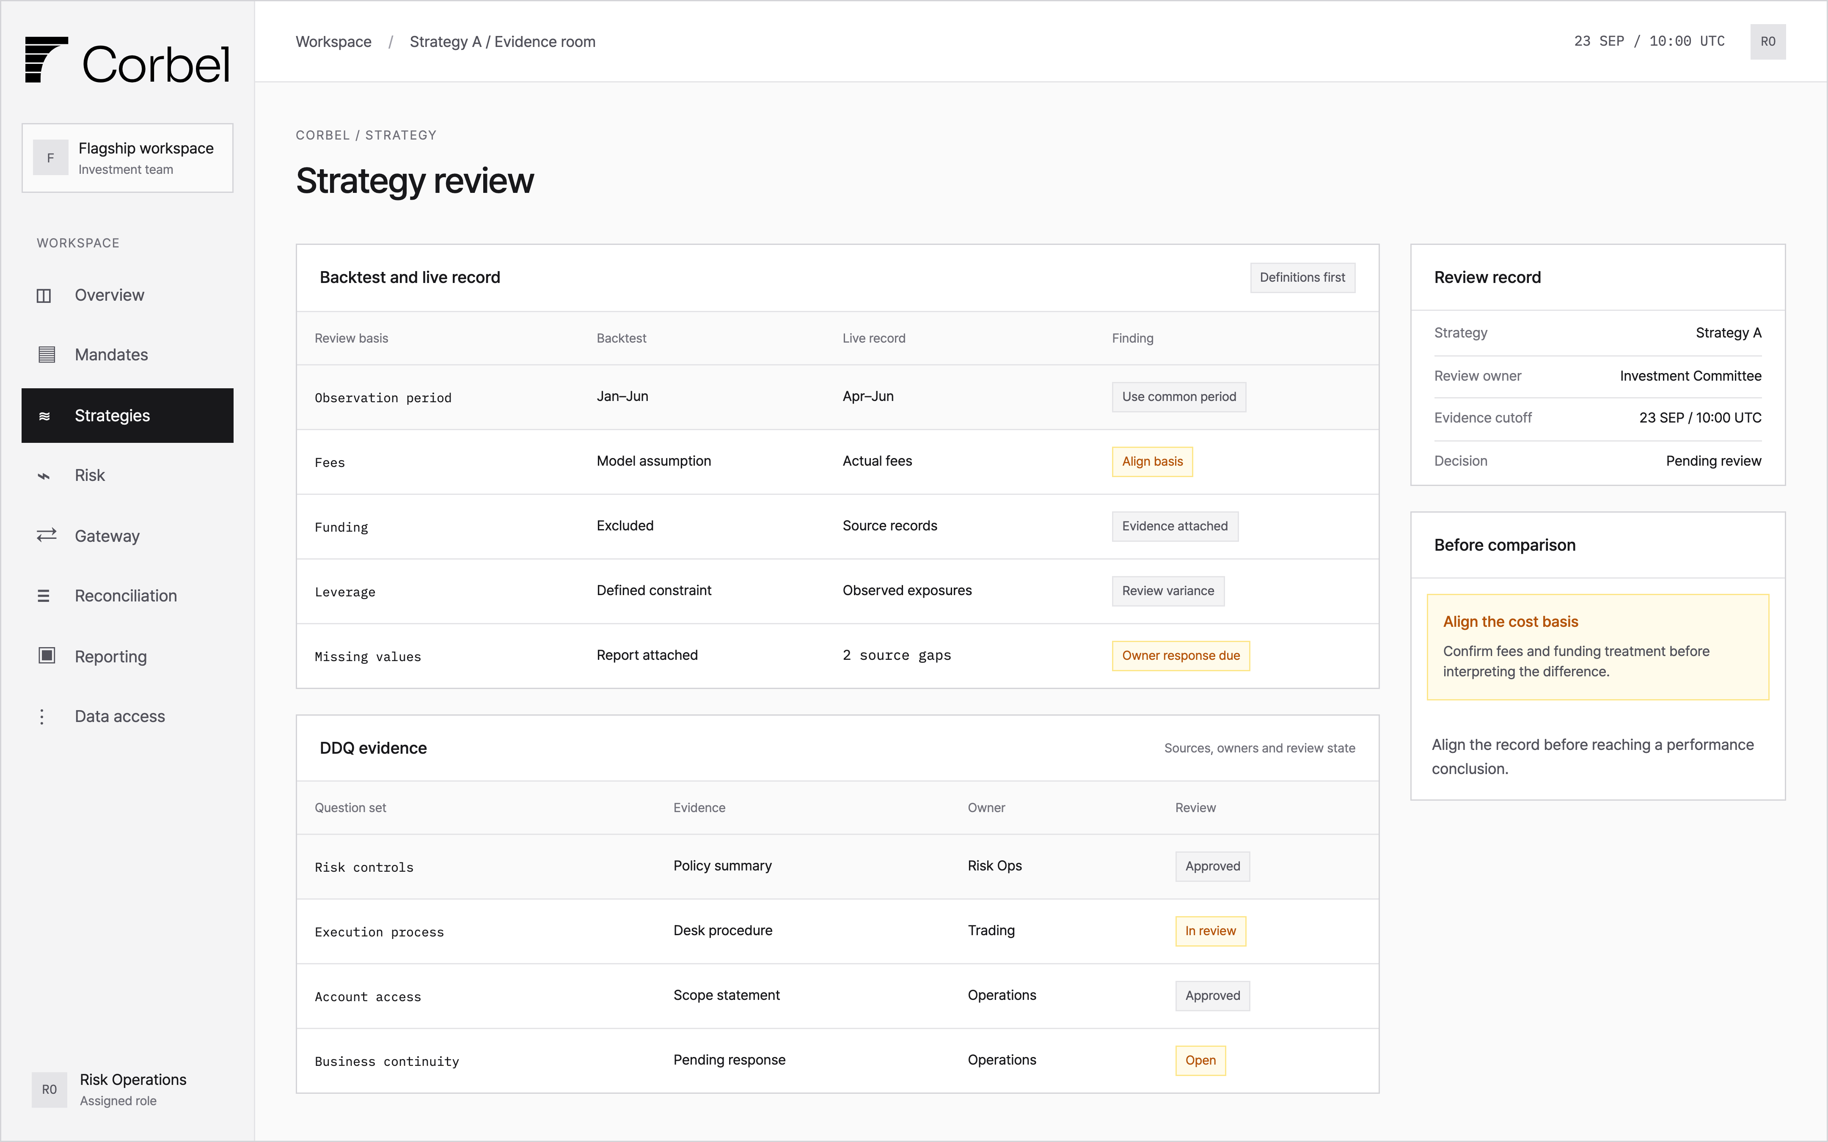Screen dimensions: 1828x1142
Task: Click the Data access dots icon
Action: pos(41,717)
